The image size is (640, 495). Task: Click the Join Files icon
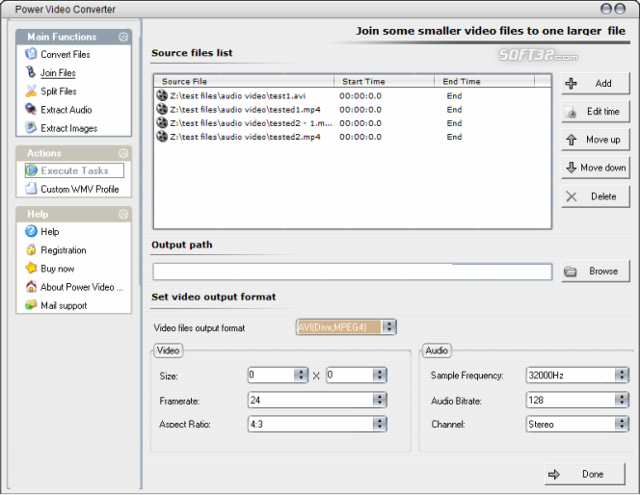31,72
